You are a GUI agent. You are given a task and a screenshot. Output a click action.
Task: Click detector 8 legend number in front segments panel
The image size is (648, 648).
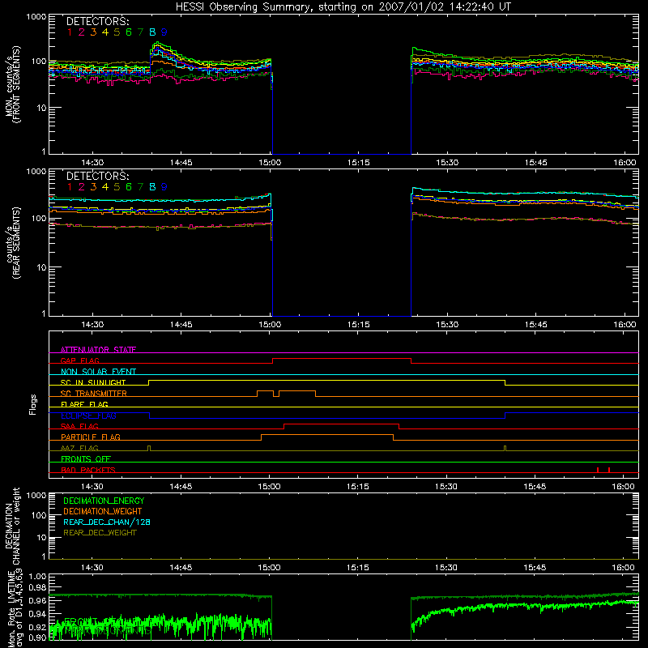click(x=152, y=32)
